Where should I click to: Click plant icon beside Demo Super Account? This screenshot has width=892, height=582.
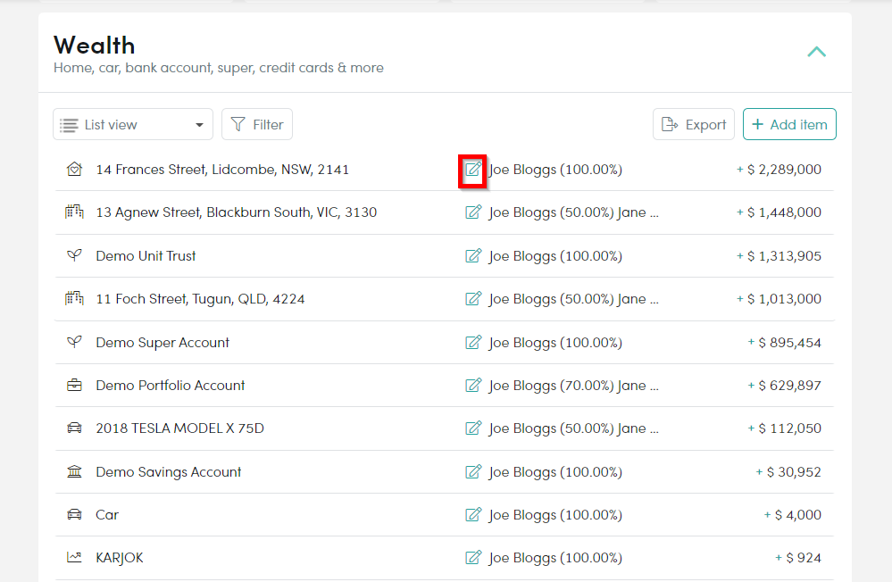[74, 342]
